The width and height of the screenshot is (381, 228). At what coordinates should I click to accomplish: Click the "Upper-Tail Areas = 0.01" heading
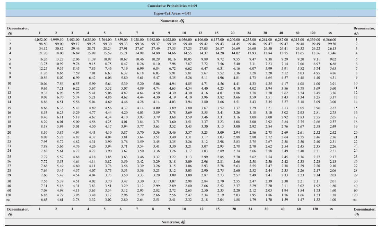tap(172, 13)
